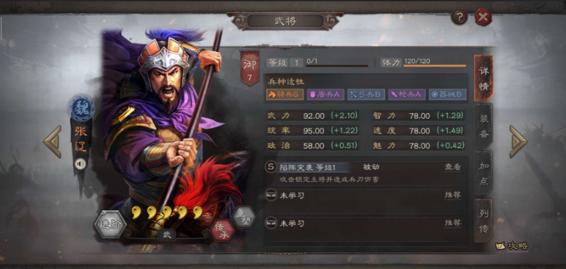This screenshot has height=269, width=566.
Task: Select the 器械B troop type badge
Action: pyautogui.click(x=447, y=94)
